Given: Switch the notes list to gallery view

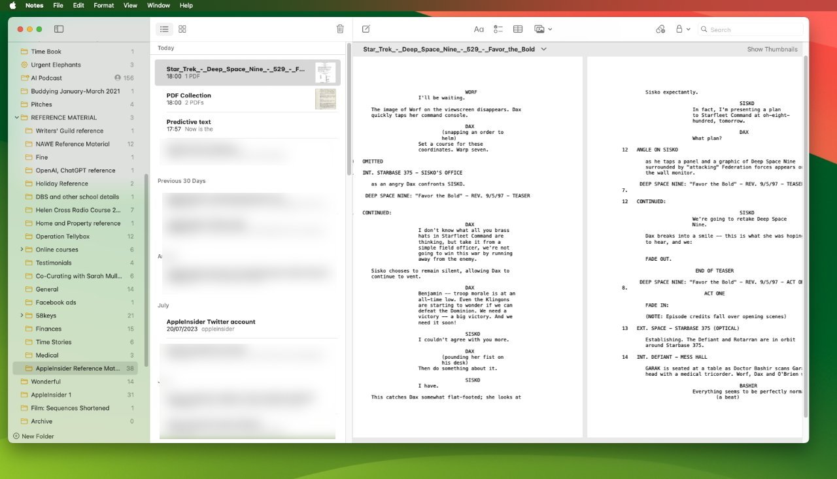Looking at the screenshot, I should pyautogui.click(x=182, y=29).
